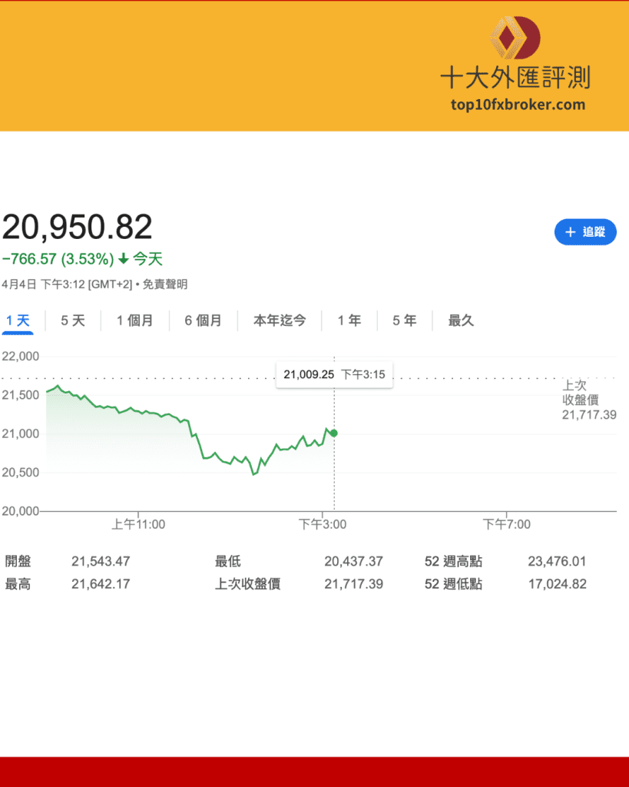
Task: Open the 免責聲明 disclaimer link
Action: tap(165, 284)
